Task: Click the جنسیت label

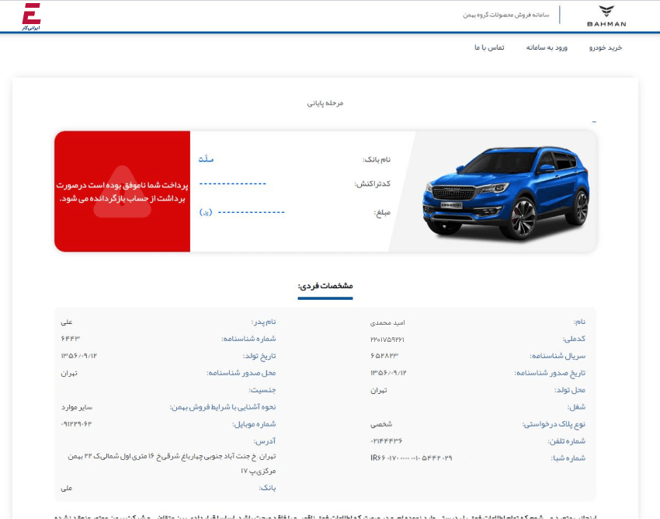Action: tap(262, 390)
